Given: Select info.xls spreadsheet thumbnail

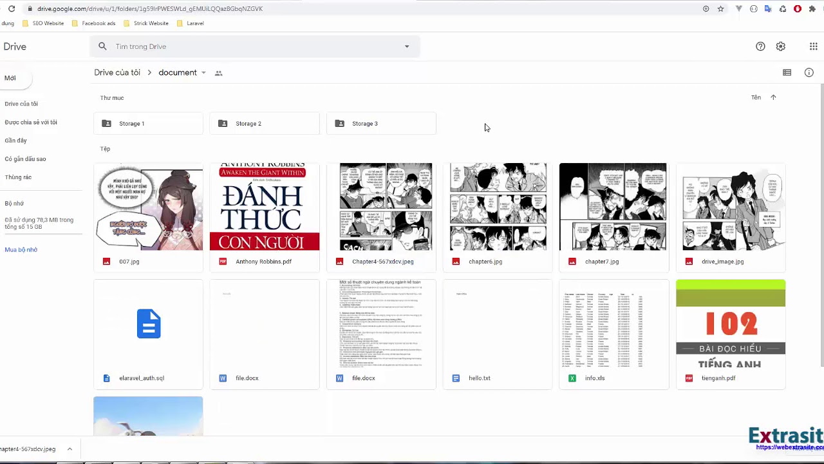Looking at the screenshot, I should [x=614, y=324].
